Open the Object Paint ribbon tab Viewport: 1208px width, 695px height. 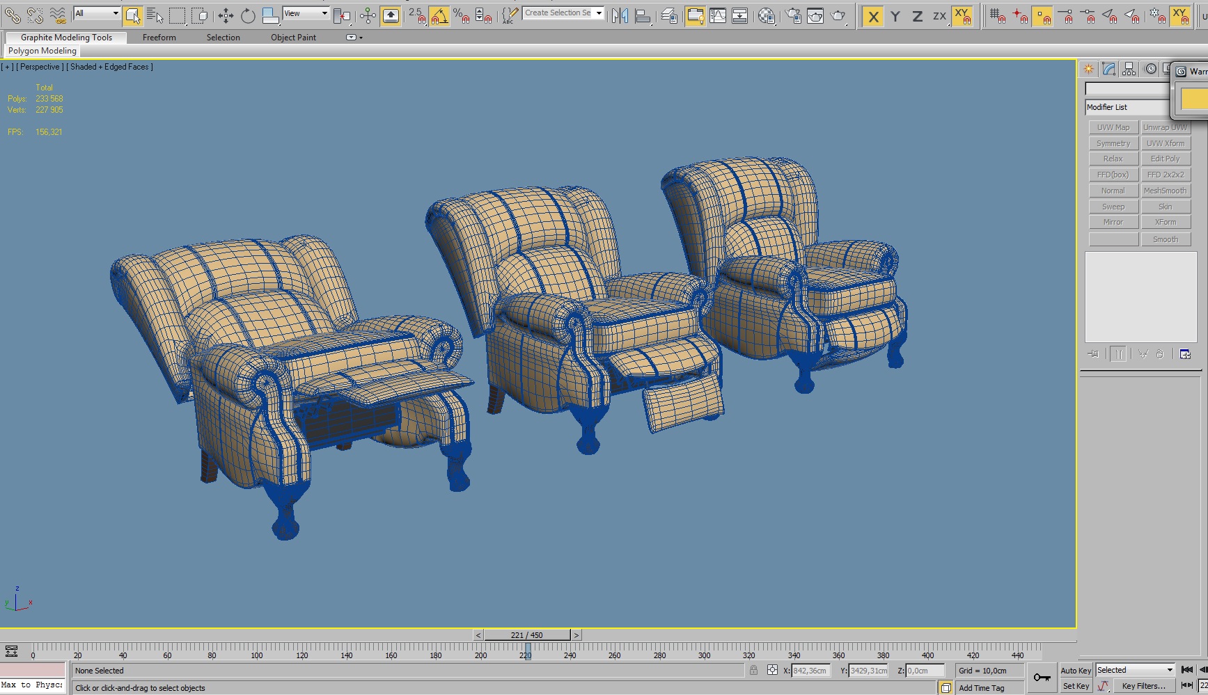(293, 38)
